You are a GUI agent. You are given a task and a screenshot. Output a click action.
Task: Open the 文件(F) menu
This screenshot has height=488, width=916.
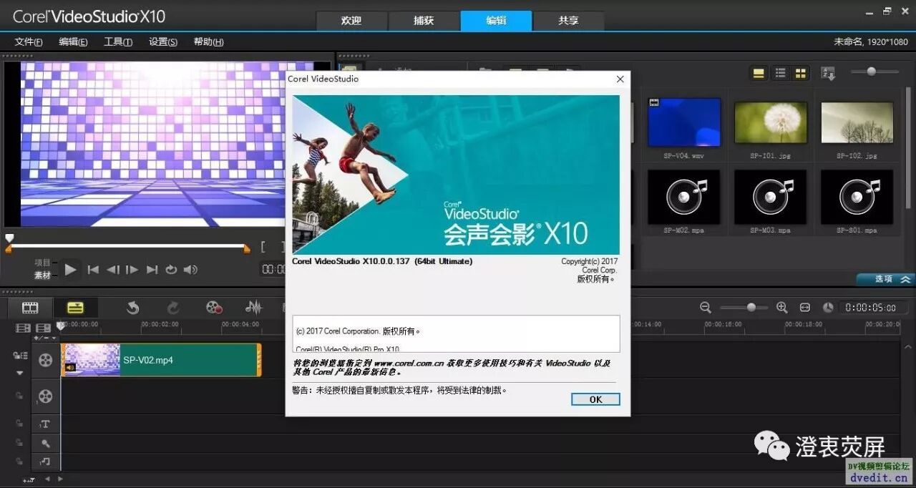point(29,42)
